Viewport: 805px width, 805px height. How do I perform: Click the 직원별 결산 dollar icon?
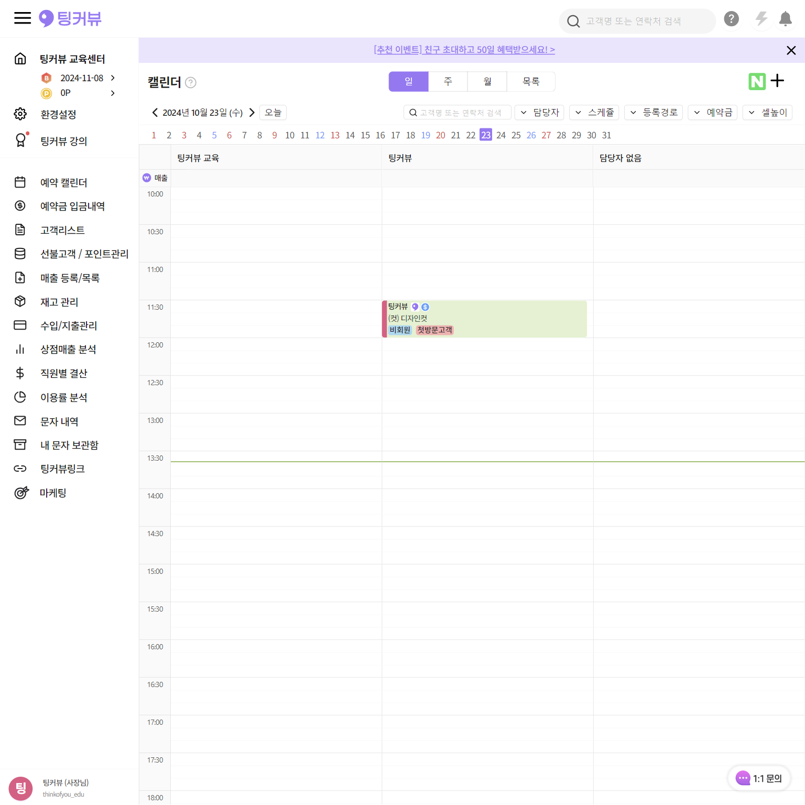coord(20,373)
